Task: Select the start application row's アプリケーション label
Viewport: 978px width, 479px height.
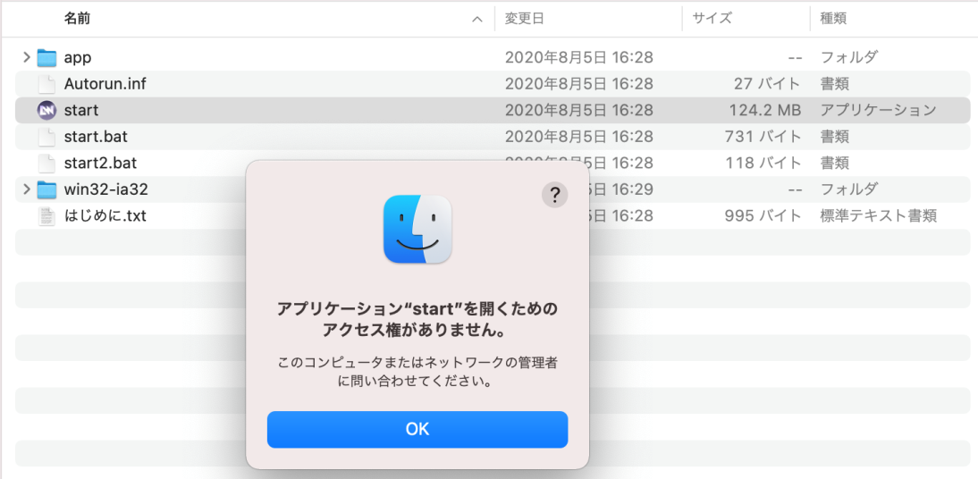Action: [878, 111]
